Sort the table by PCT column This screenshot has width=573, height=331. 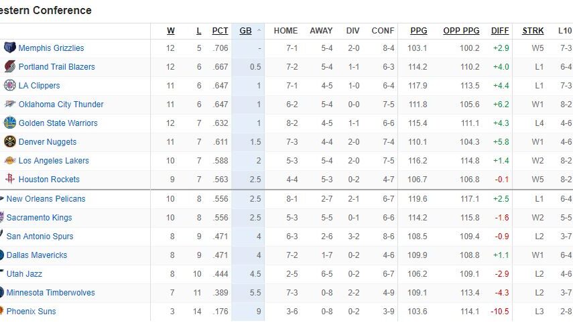click(x=220, y=31)
